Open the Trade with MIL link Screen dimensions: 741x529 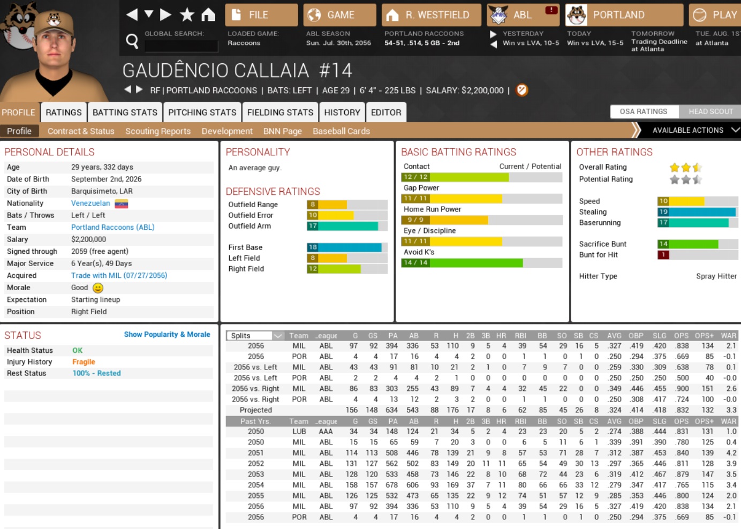click(x=119, y=276)
